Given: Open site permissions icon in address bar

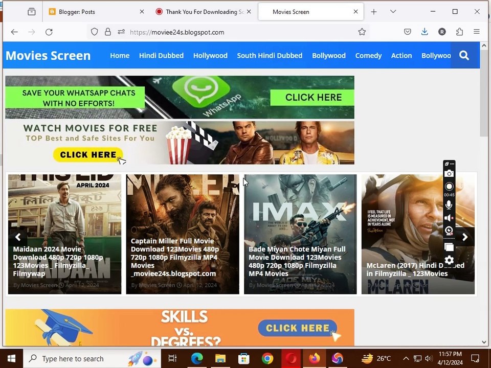Looking at the screenshot, I should coord(121,32).
